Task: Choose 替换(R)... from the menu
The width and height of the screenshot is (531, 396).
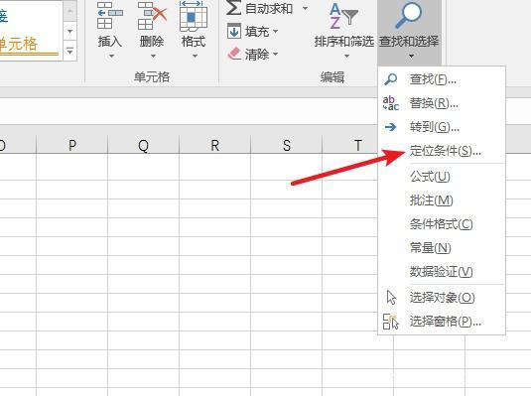Action: [x=442, y=103]
